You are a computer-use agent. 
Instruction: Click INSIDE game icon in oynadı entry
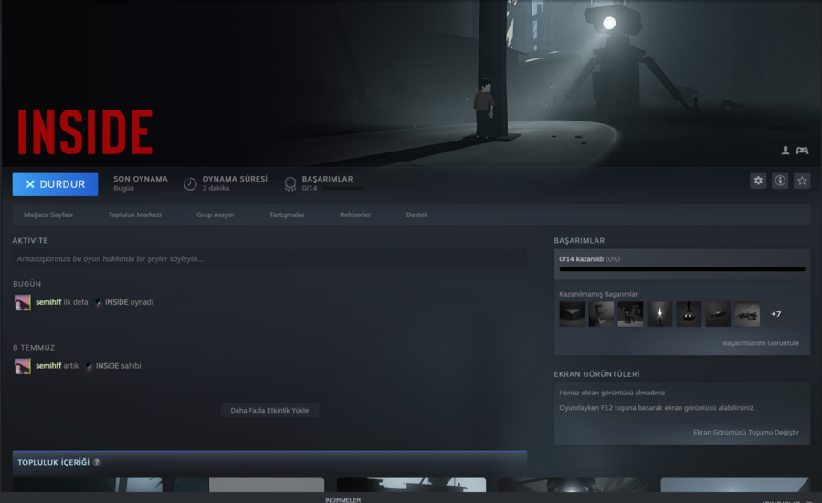pyautogui.click(x=97, y=303)
